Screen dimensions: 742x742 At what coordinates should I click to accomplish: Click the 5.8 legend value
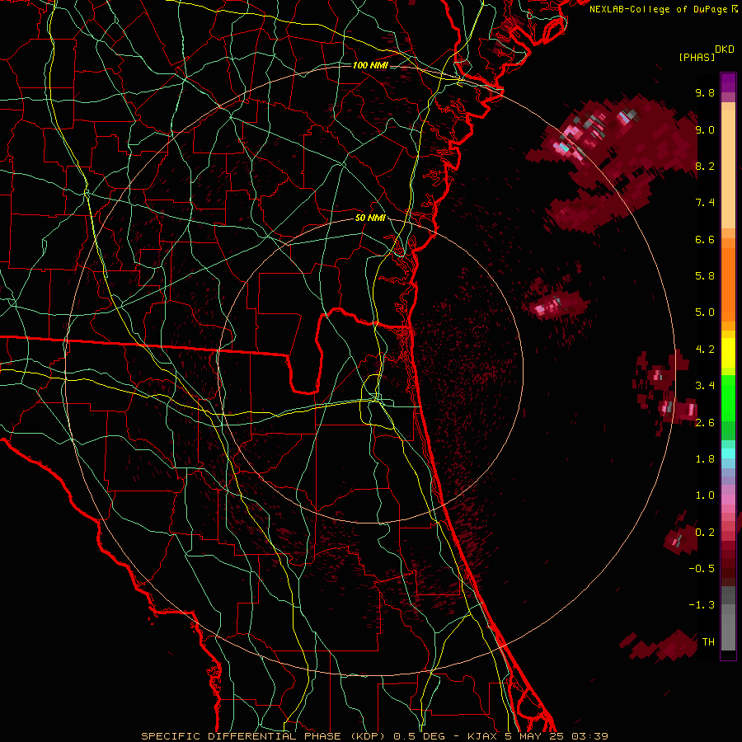[705, 276]
